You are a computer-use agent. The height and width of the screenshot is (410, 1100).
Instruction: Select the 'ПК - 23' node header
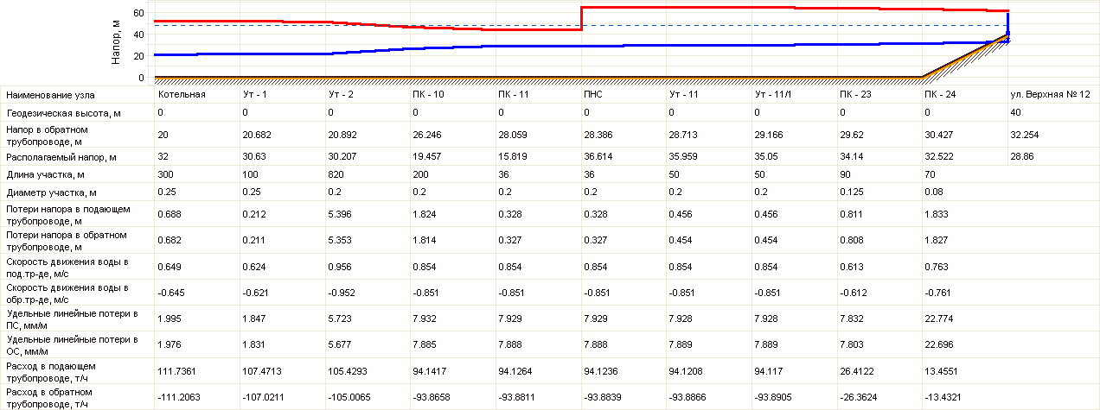tap(855, 94)
